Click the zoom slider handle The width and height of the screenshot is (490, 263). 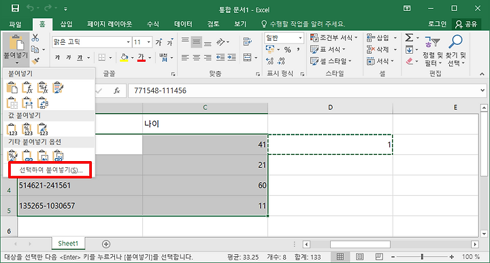point(422,257)
